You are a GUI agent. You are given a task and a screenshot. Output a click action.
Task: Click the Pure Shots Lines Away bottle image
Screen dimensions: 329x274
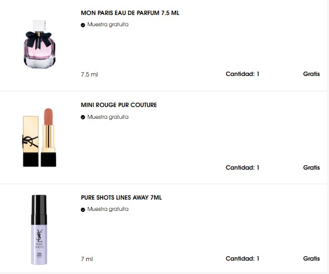point(39,230)
